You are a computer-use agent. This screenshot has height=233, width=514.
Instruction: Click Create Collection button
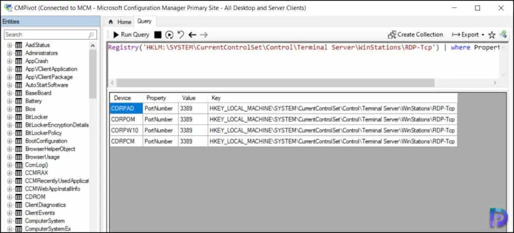click(x=415, y=35)
